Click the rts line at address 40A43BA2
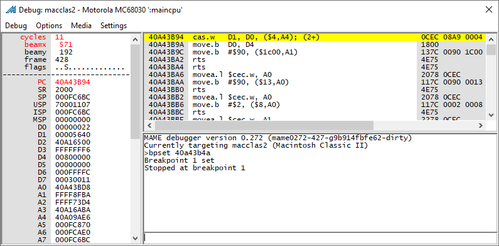 click(315, 59)
